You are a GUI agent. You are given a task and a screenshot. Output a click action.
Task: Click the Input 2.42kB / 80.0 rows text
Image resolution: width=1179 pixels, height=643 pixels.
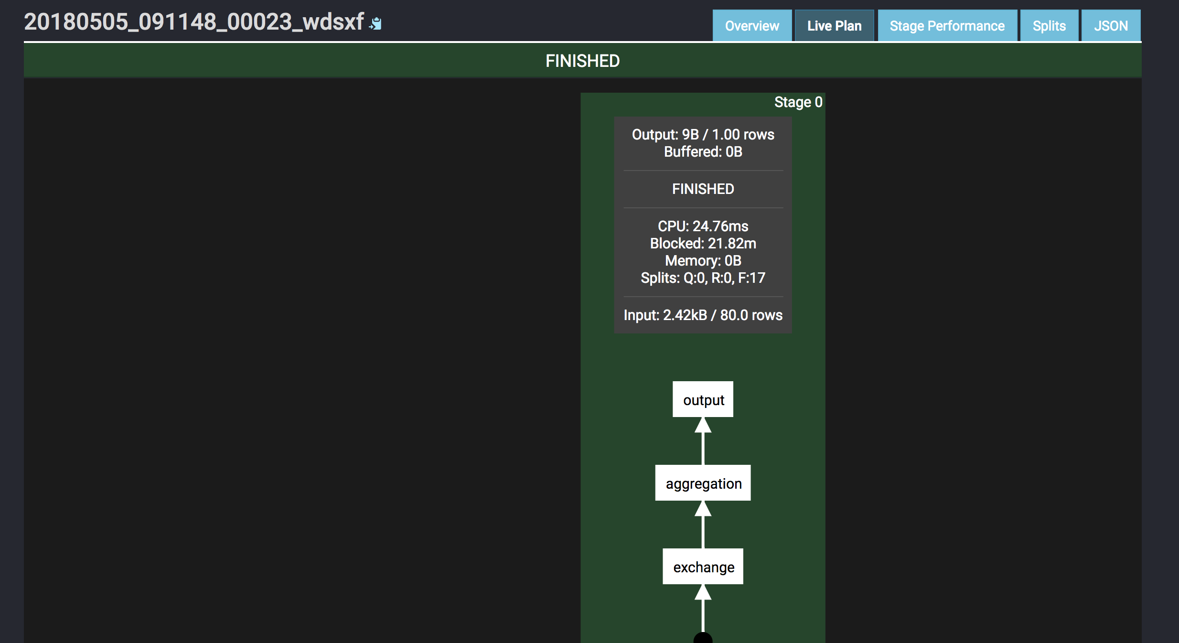pyautogui.click(x=703, y=315)
